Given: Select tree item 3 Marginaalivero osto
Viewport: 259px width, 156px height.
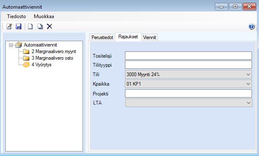Looking at the screenshot, I should point(52,58).
